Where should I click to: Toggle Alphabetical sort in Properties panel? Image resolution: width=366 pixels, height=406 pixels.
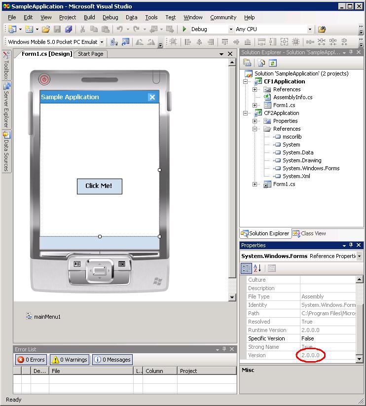tap(257, 268)
